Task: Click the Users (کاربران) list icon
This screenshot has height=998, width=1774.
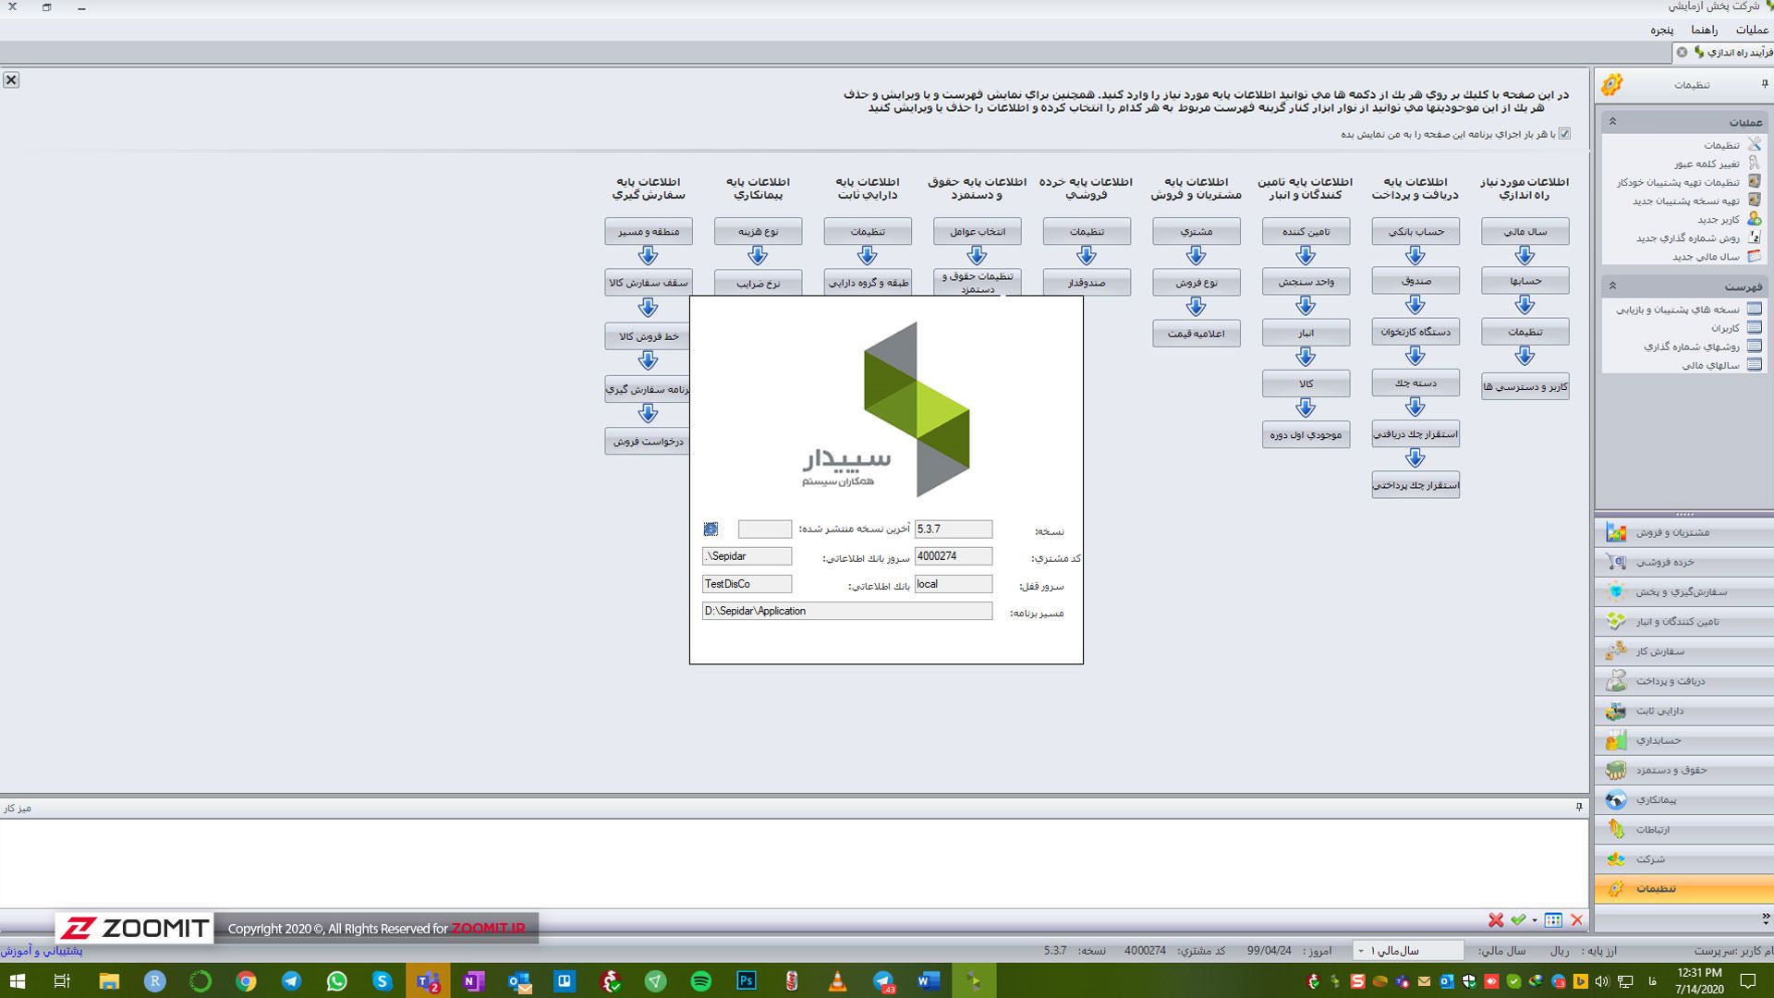Action: 1754,328
